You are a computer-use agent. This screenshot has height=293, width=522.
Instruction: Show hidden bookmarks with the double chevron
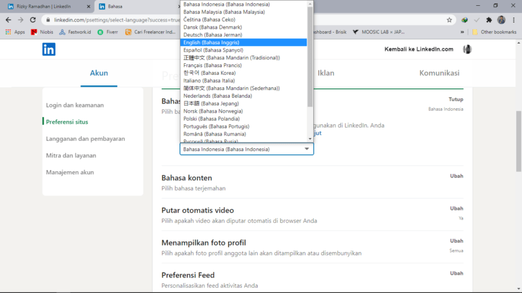point(462,32)
